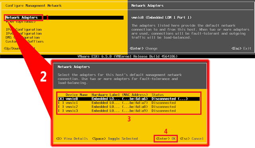Click the vmnic2 device name
This screenshot has height=148, width=255.
[72, 107]
